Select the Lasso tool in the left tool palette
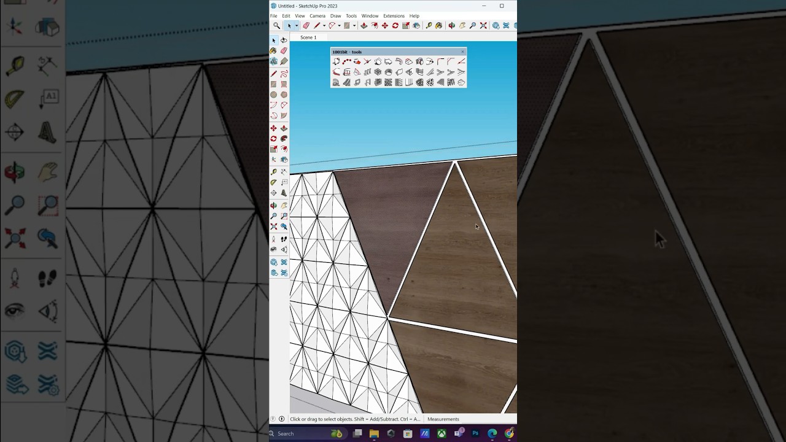786x442 pixels. pyautogui.click(x=284, y=40)
